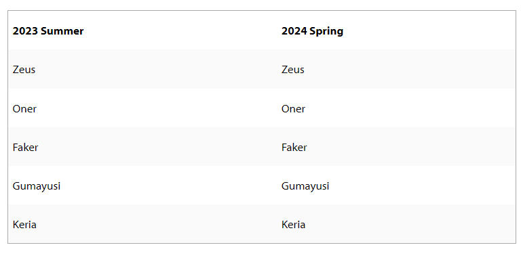Image resolution: width=521 pixels, height=262 pixels.
Task: Click Keria in the 2024 Spring column
Action: tap(293, 225)
